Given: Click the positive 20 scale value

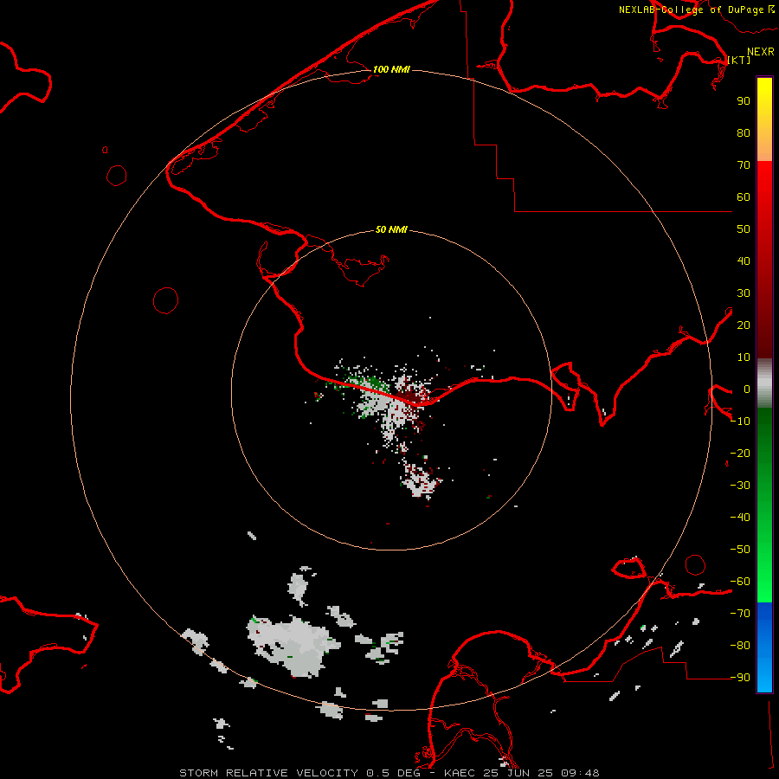Looking at the screenshot, I should [x=744, y=325].
